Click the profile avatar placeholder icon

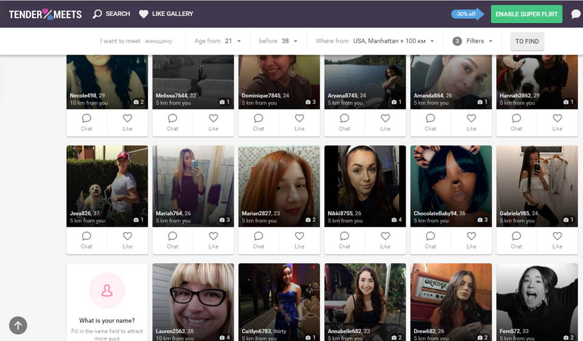(107, 291)
